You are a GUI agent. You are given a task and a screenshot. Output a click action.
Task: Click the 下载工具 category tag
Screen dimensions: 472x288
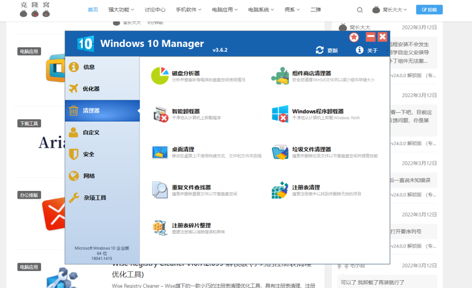point(29,123)
